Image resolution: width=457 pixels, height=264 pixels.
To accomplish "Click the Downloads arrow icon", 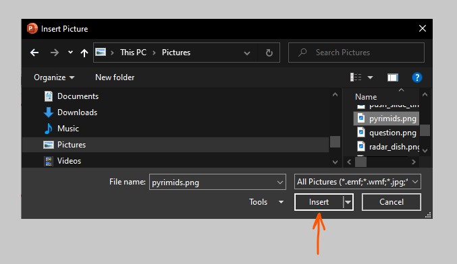I will pyautogui.click(x=49, y=112).
